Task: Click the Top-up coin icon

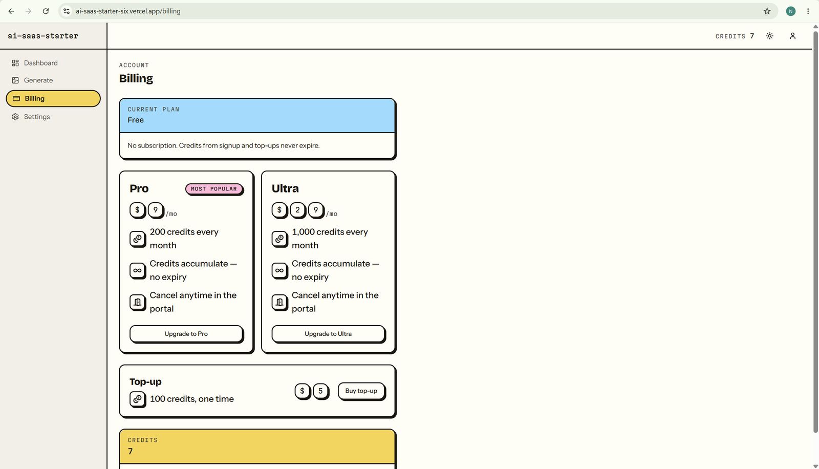Action: coord(138,399)
